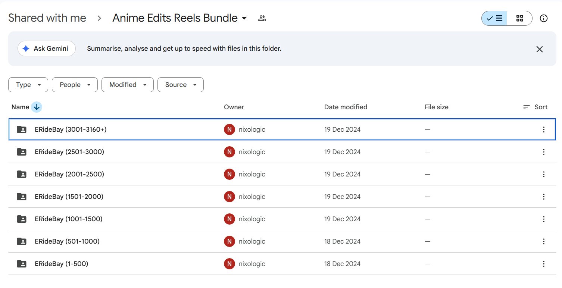This screenshot has width=562, height=288.
Task: Open Anime Edits Reels Bundle folder menu
Action: click(x=180, y=18)
